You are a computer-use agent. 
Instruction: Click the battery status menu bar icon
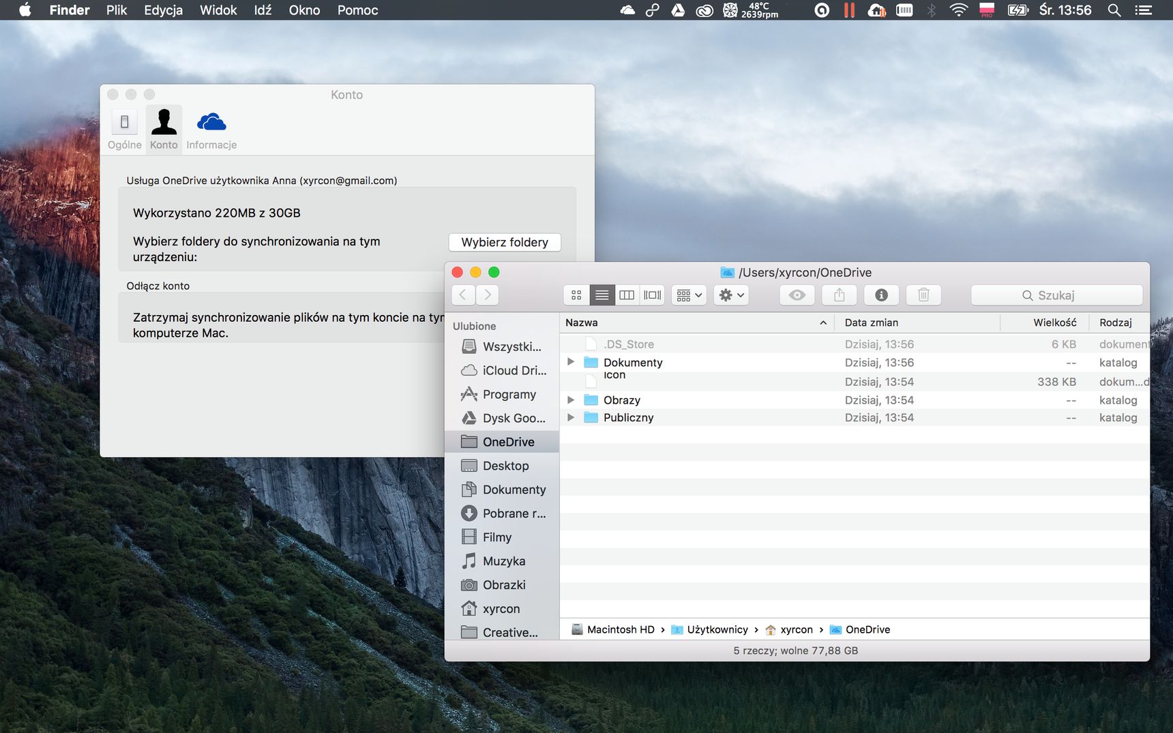[1018, 10]
